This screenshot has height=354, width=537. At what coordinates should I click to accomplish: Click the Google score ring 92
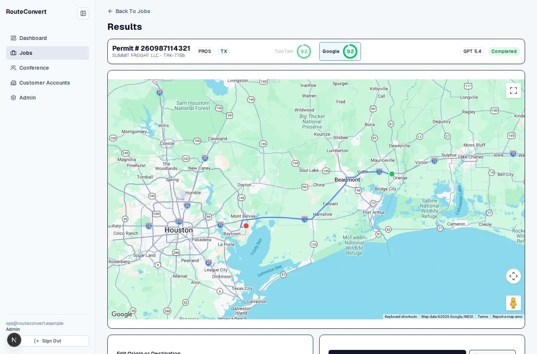coord(350,51)
